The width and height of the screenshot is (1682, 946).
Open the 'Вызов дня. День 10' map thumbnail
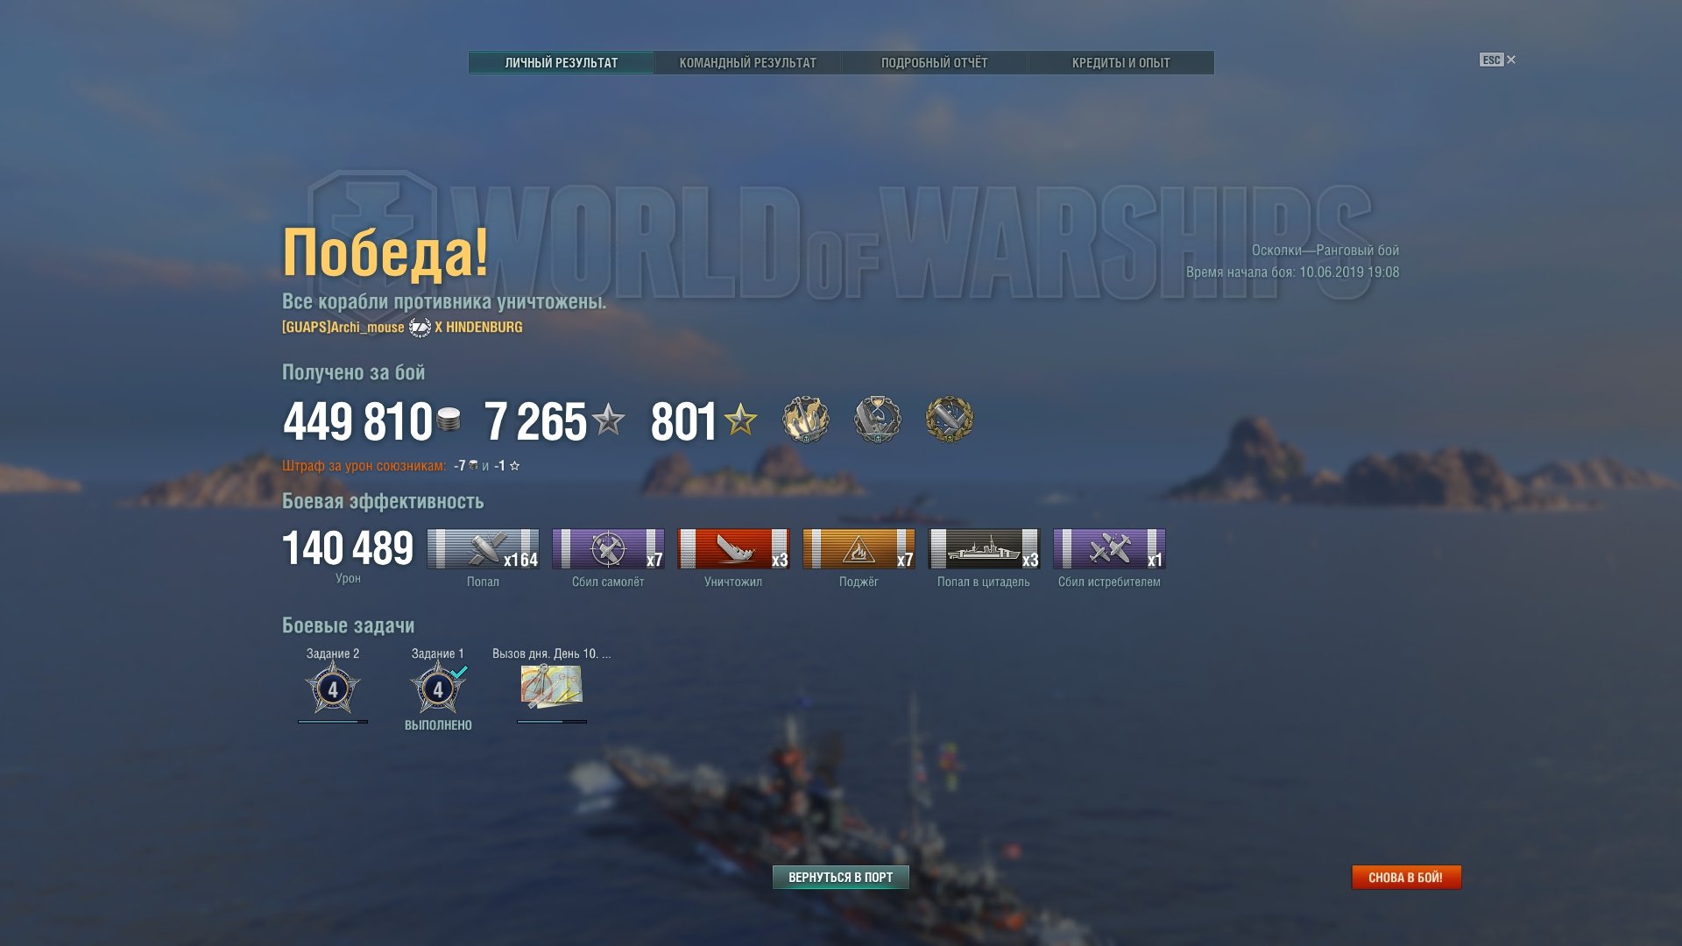pos(551,686)
